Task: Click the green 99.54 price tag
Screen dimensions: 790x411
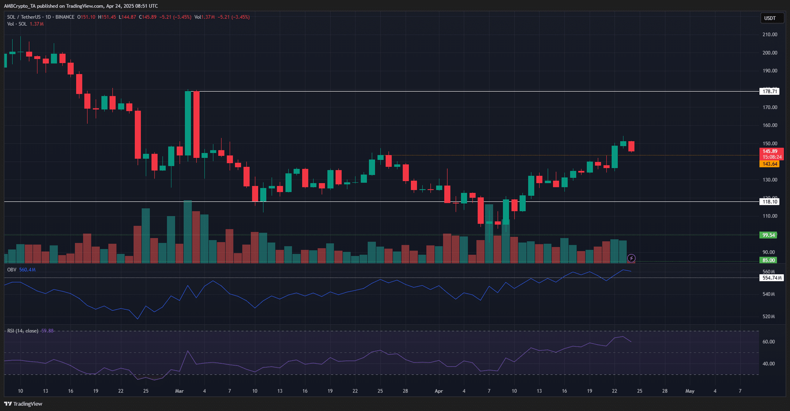Action: 768,235
